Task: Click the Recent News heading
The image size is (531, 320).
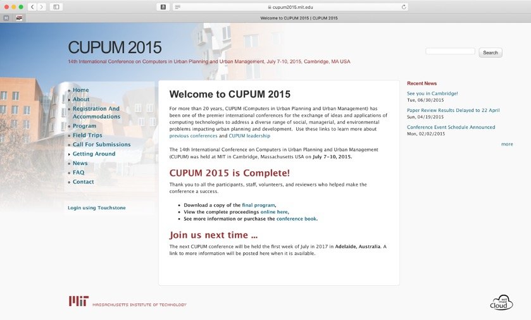Action: tap(422, 83)
